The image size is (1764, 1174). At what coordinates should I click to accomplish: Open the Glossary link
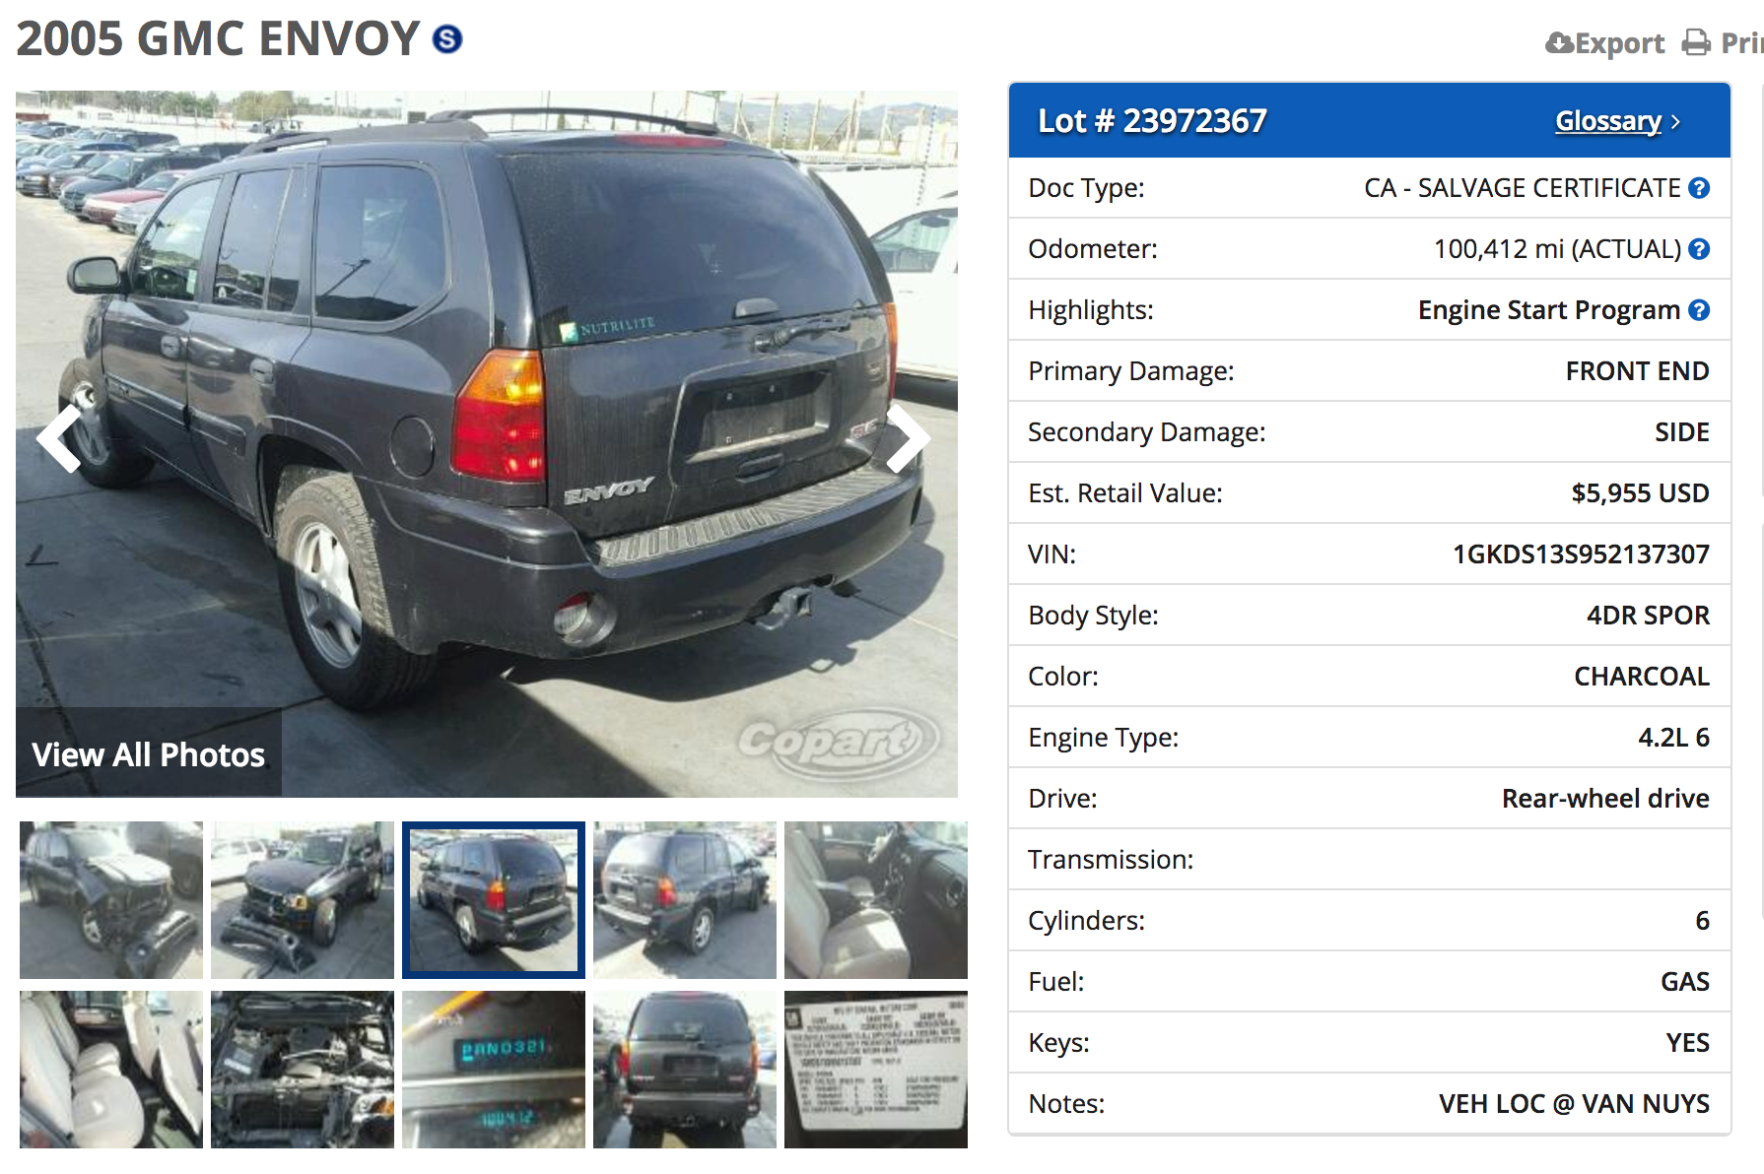tap(1608, 121)
